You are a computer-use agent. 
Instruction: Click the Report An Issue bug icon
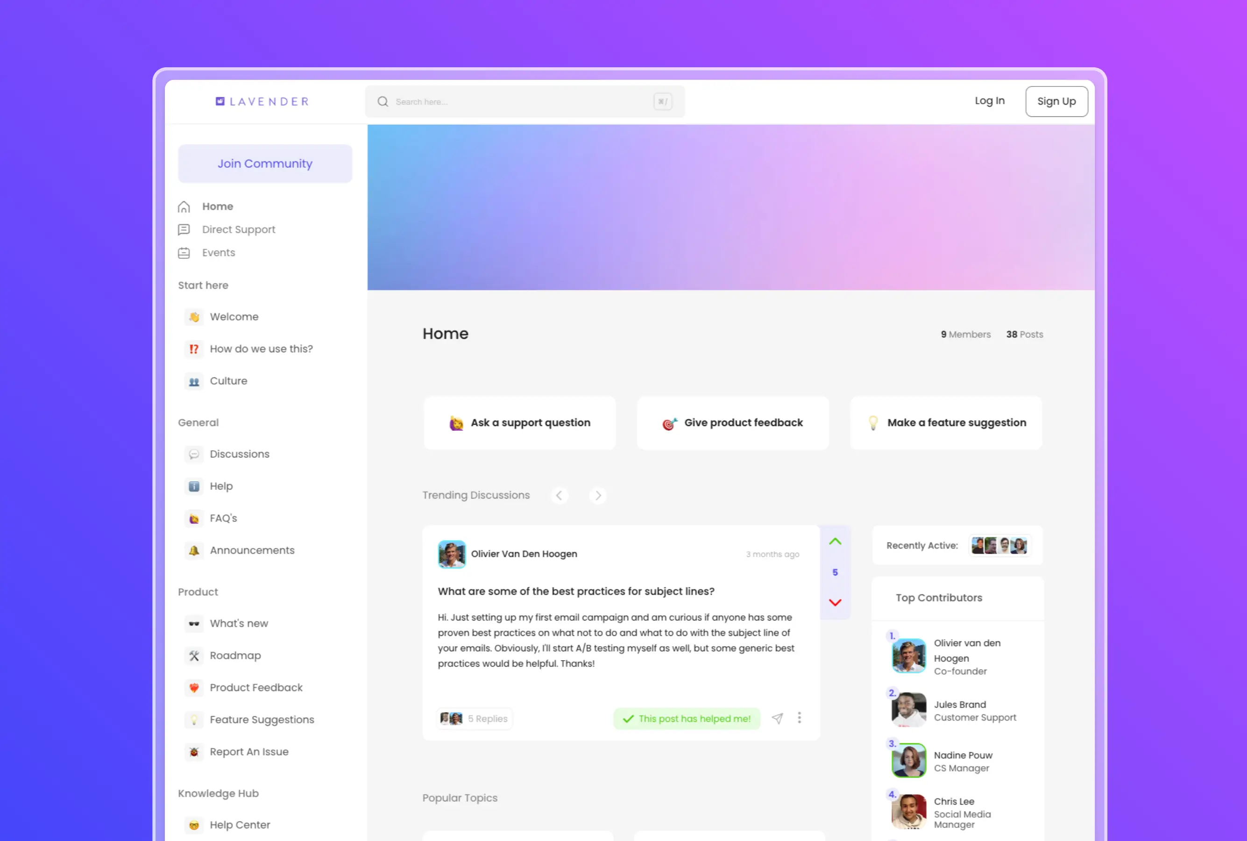pyautogui.click(x=194, y=752)
